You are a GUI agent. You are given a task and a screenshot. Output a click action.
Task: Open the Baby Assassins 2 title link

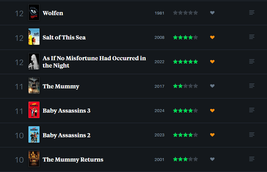coord(66,135)
